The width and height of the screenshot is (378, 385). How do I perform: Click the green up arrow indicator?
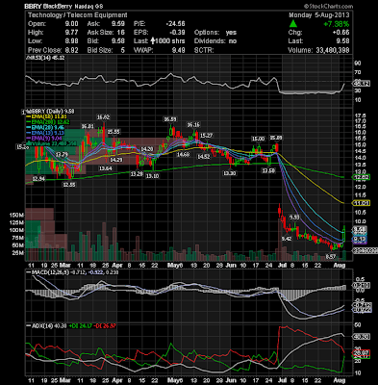pos(293,23)
